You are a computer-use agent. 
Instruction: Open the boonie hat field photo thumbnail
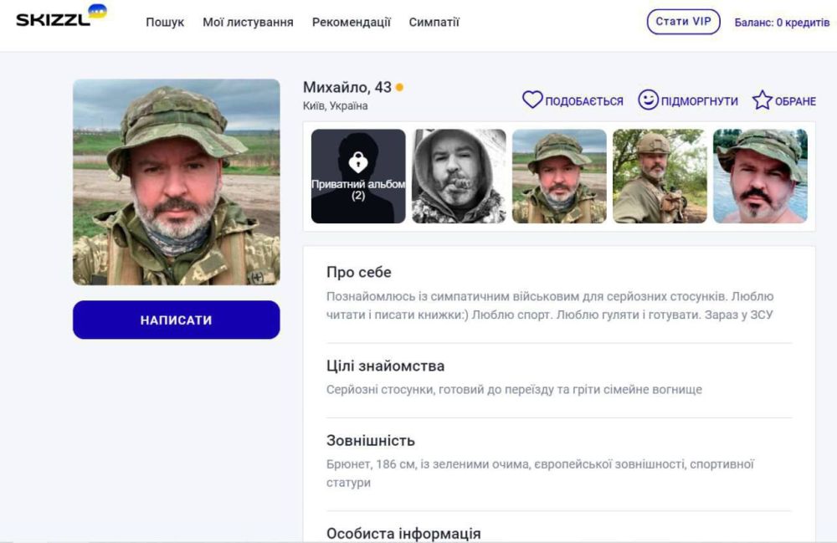coord(559,176)
